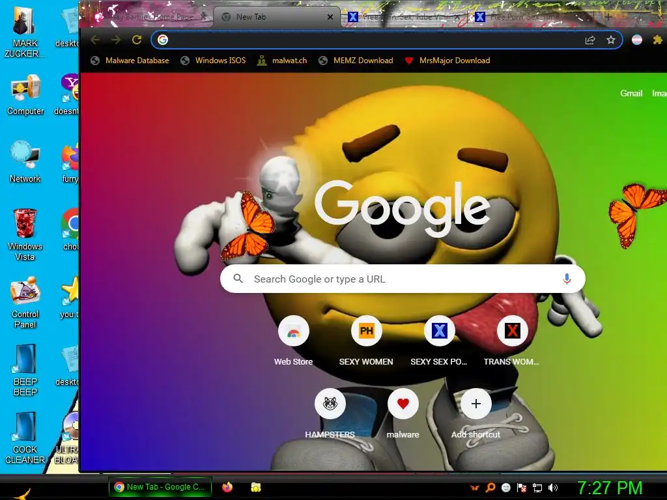Click the 7:27 PM taskbar clock
Viewport: 667px width, 500px height.
[610, 488]
